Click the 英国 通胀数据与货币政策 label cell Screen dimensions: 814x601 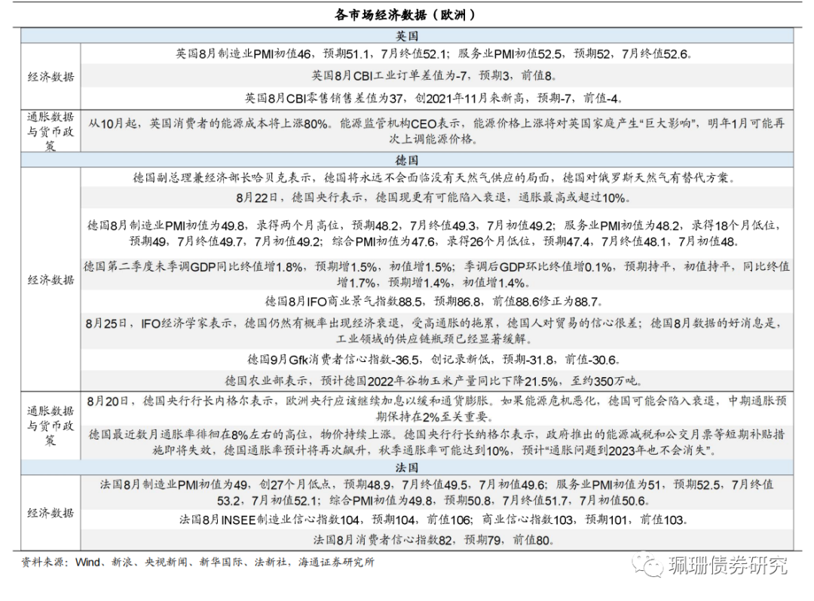[51, 131]
